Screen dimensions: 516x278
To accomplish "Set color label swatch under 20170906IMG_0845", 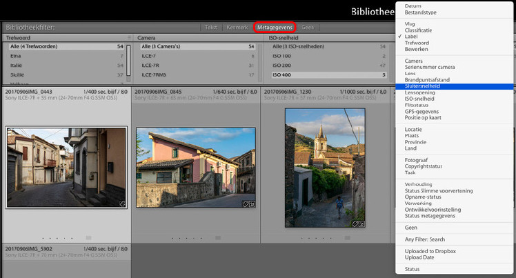I will 218,238.
